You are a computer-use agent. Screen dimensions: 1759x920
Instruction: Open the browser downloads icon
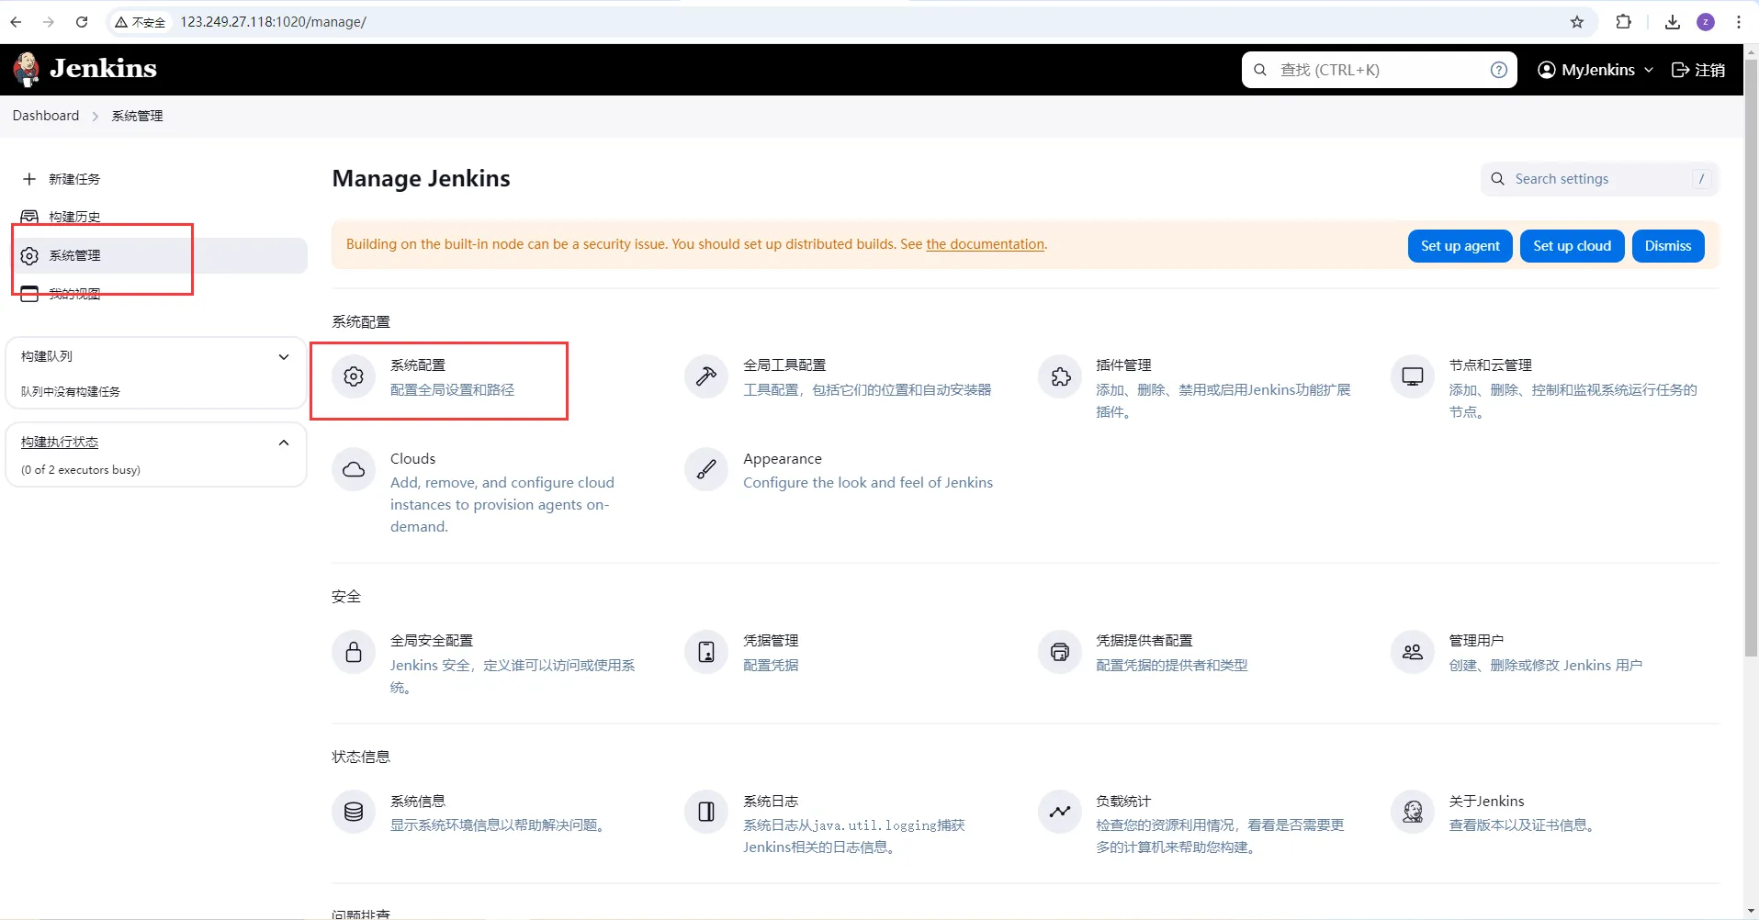pyautogui.click(x=1673, y=22)
